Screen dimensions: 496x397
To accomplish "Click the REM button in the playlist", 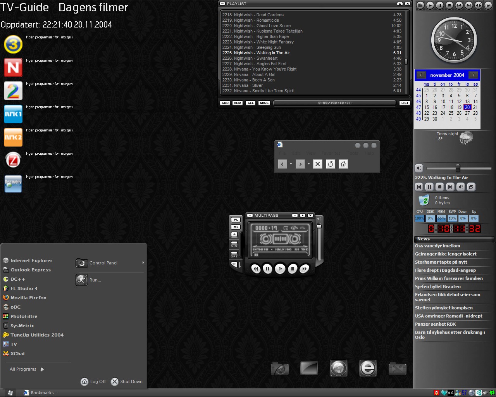I will 238,103.
